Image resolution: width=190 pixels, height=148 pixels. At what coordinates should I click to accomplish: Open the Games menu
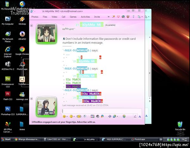pyautogui.click(x=73, y=17)
